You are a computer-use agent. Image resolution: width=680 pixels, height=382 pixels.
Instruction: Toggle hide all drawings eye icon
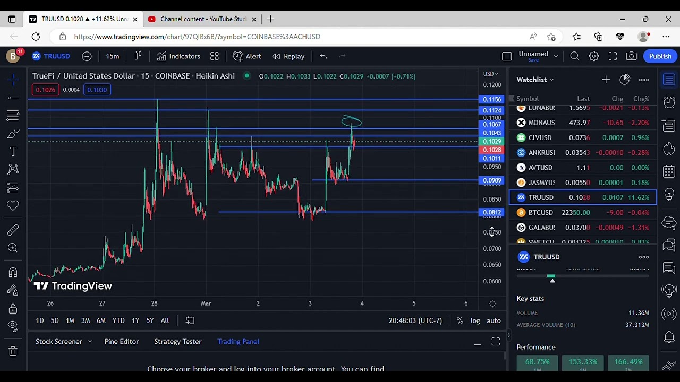point(13,326)
